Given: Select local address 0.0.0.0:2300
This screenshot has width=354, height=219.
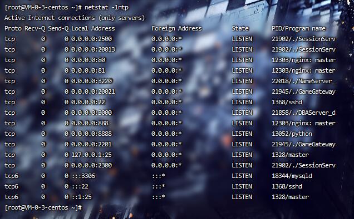Looking at the screenshot, I should pyautogui.click(x=92, y=165).
